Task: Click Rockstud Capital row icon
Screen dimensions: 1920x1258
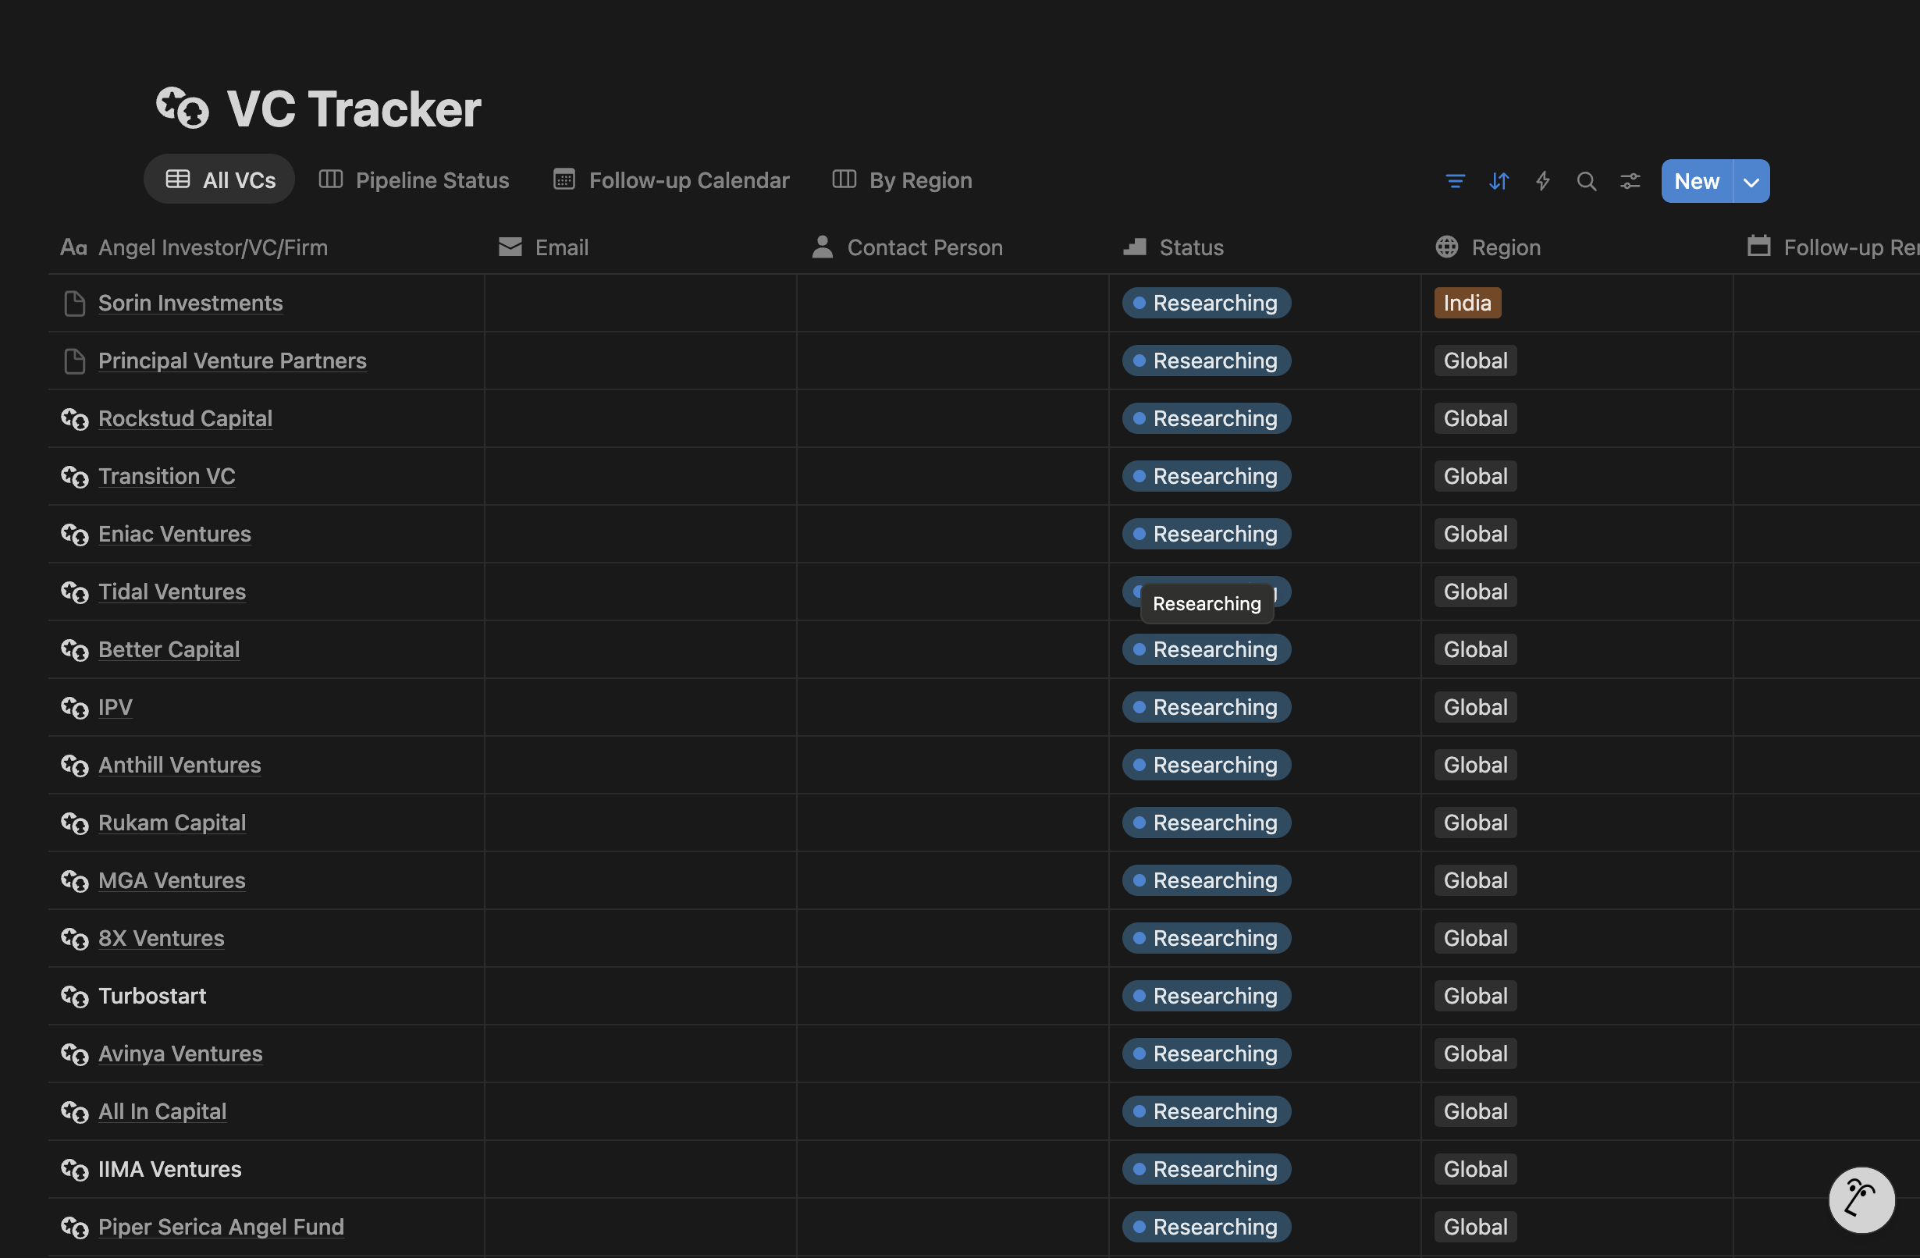Action: click(x=74, y=418)
